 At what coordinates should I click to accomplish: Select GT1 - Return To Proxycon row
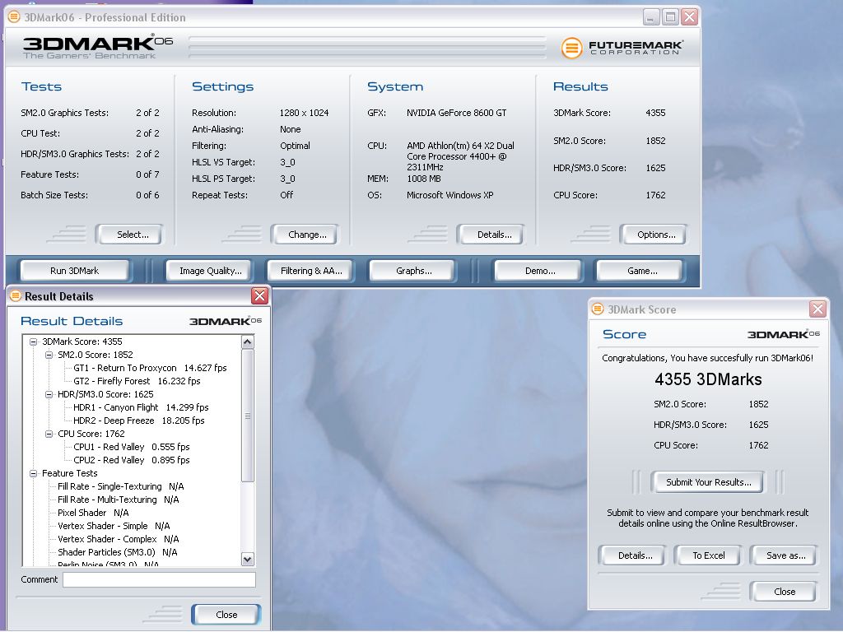150,368
